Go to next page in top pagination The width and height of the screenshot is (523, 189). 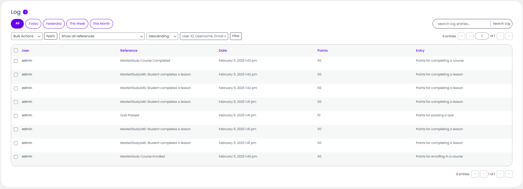click(x=500, y=36)
